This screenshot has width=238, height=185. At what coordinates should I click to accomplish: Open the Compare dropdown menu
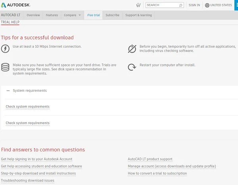(72, 15)
